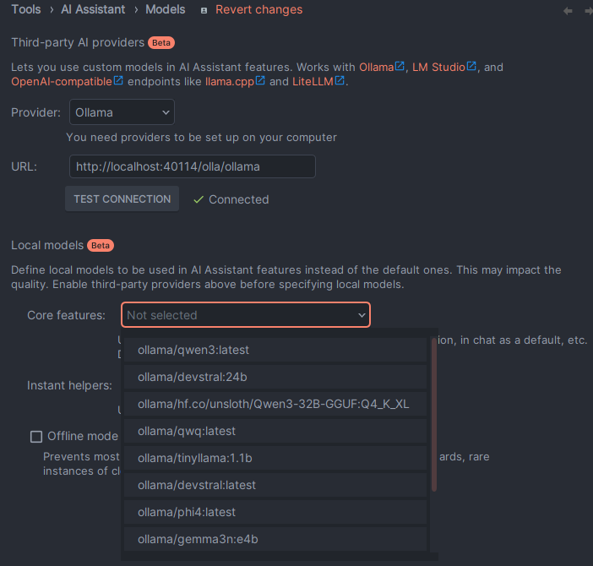Click Beta badge next to Third-party AI providers

pos(161,43)
